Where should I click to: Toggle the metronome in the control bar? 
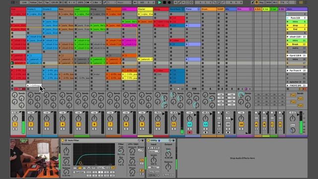tap(88, 2)
